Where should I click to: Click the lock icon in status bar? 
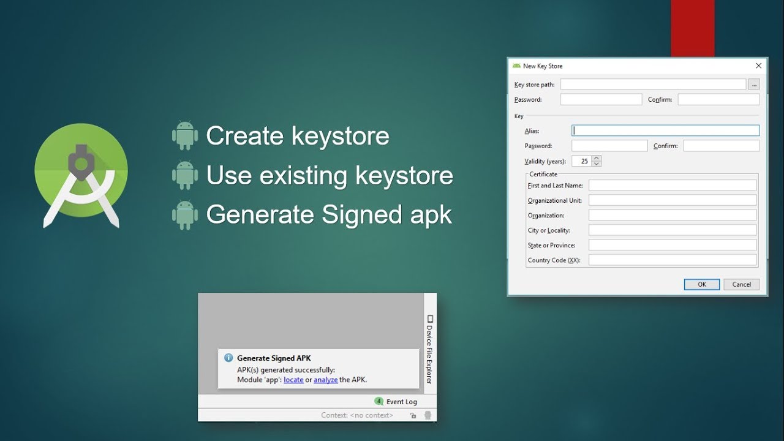click(x=413, y=415)
